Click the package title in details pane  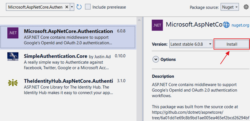point(194,25)
